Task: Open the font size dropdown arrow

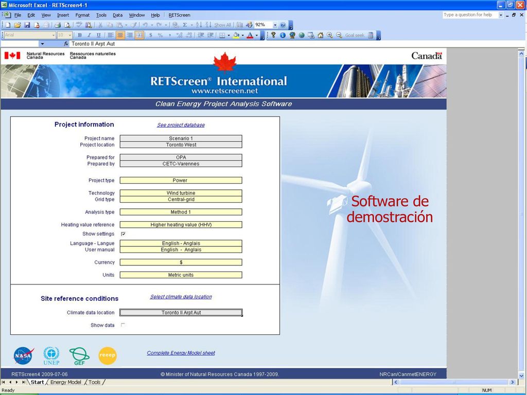Action: click(70, 35)
